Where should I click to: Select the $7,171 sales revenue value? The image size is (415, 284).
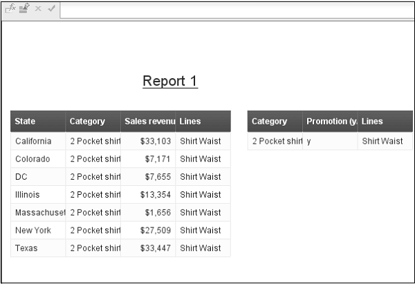pyautogui.click(x=148, y=159)
